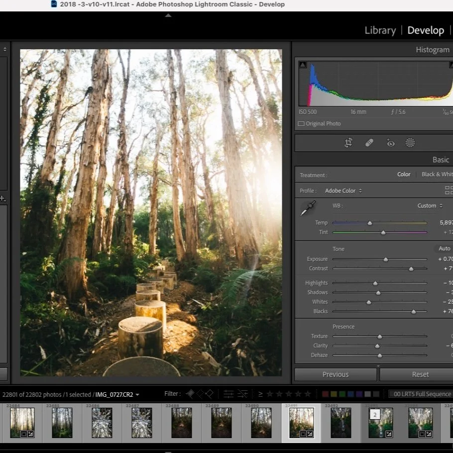Open the Develop module tab
The width and height of the screenshot is (453, 453).
point(425,30)
